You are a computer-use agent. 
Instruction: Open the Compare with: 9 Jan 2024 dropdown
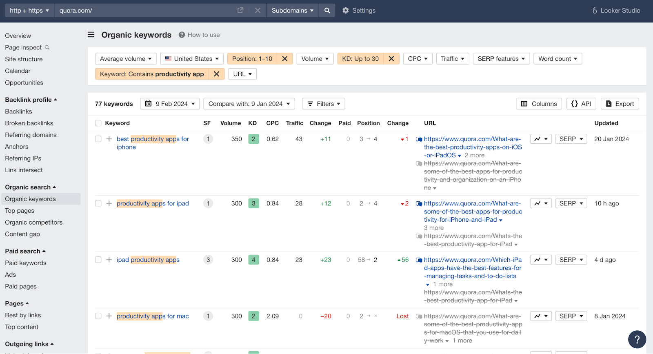249,104
